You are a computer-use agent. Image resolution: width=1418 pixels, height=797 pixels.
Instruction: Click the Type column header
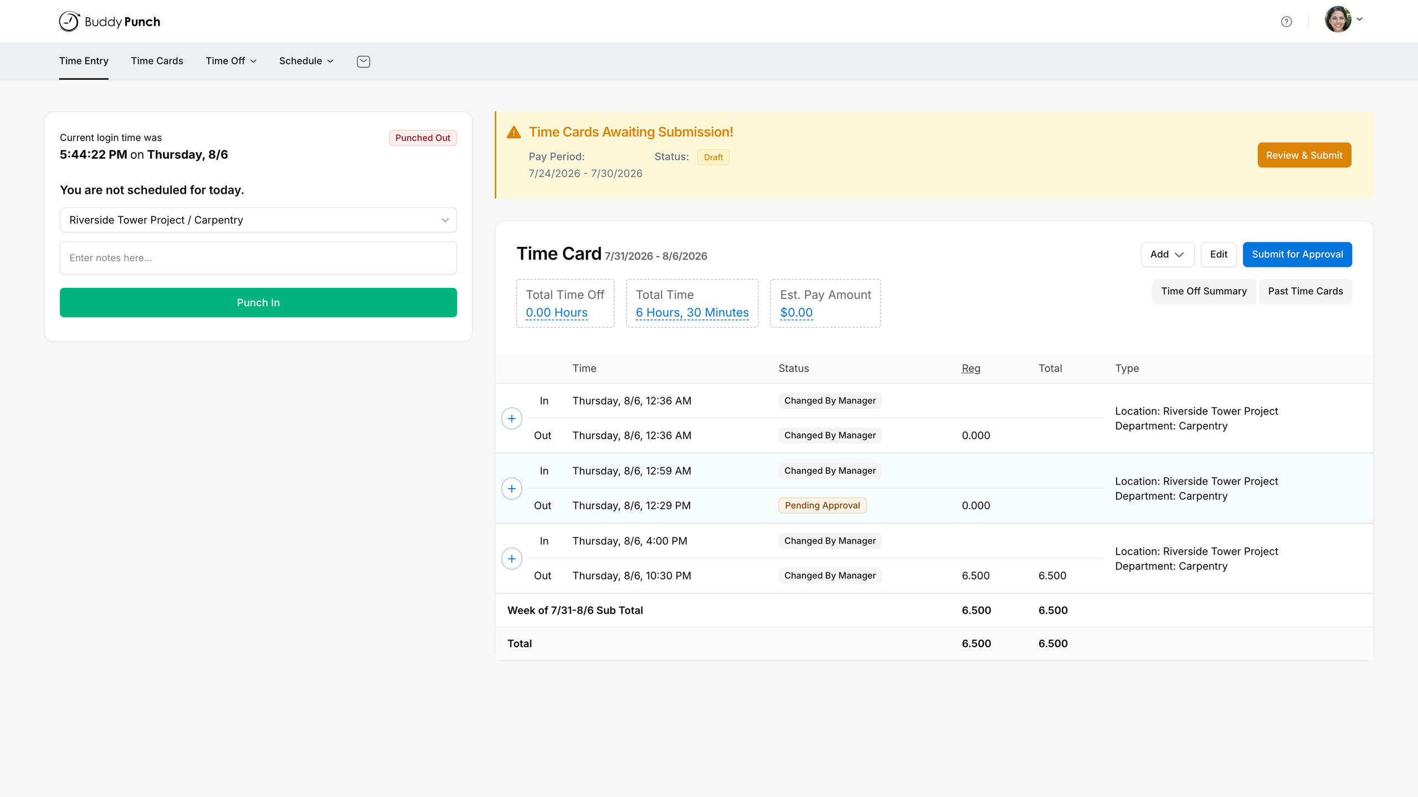click(1127, 369)
